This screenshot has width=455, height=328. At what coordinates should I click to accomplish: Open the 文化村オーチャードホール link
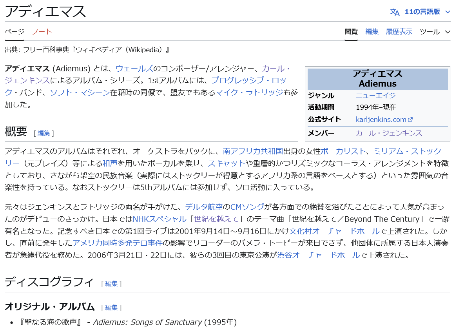click(335, 231)
